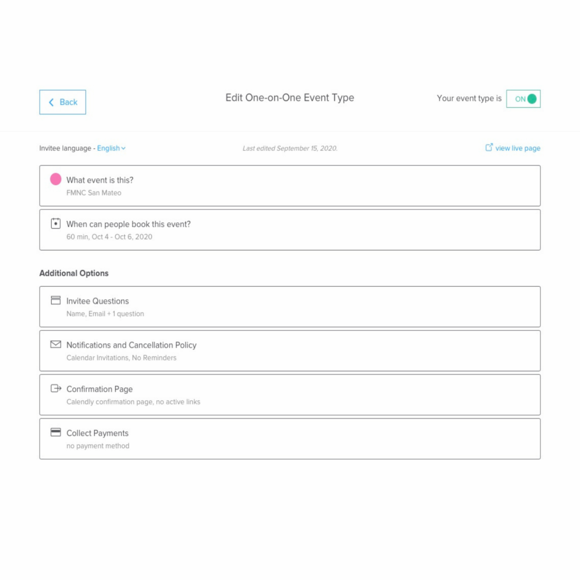This screenshot has height=580, width=580.
Task: Click the calendar icon beside booking availability
Action: click(56, 223)
